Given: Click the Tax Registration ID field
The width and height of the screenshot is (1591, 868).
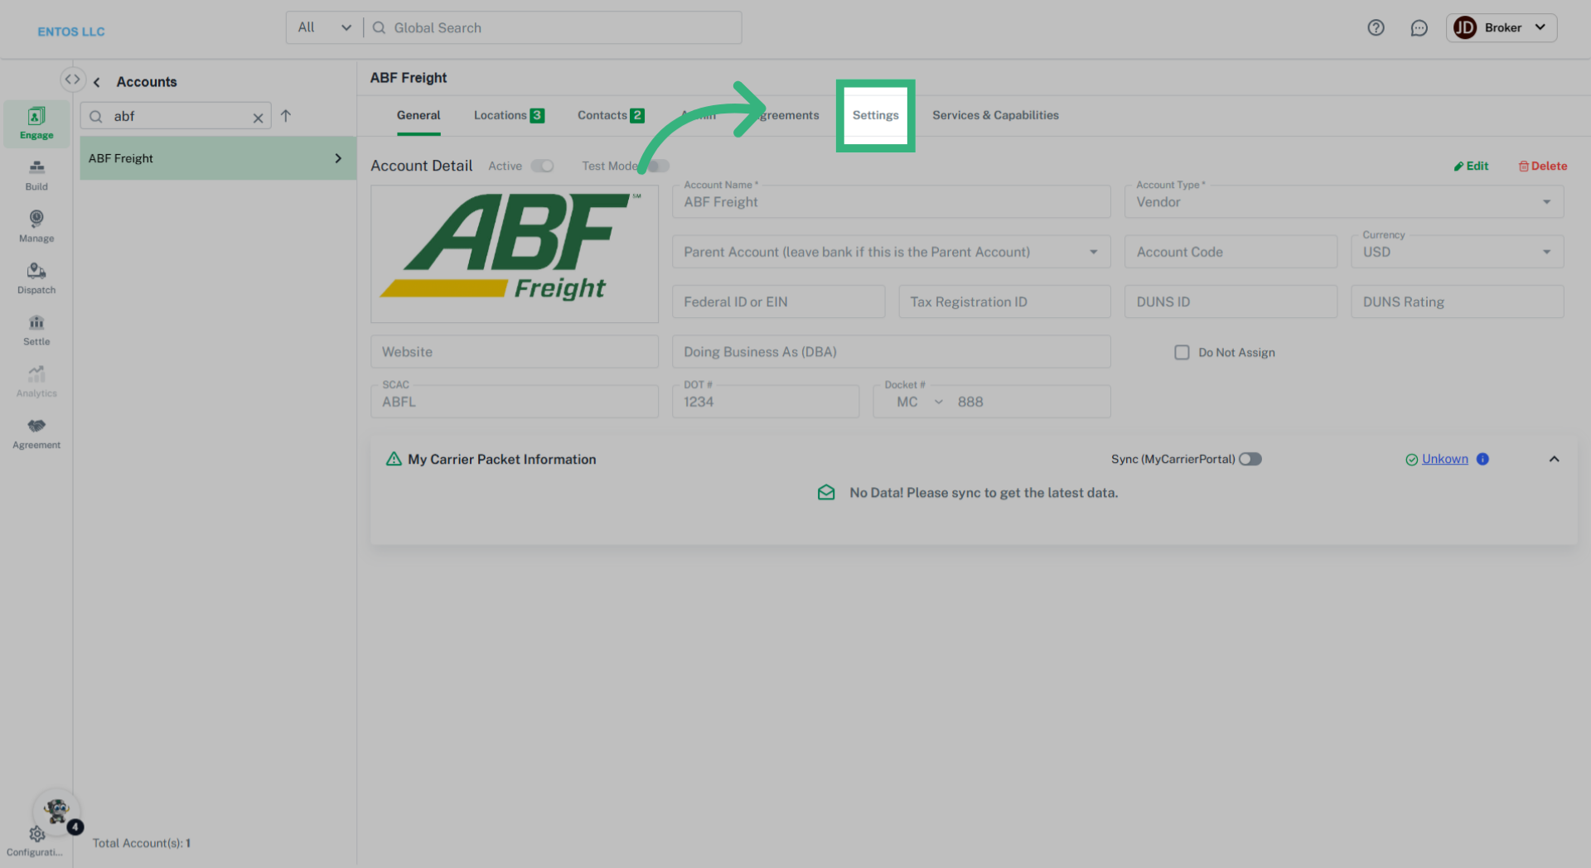Looking at the screenshot, I should pos(1004,301).
